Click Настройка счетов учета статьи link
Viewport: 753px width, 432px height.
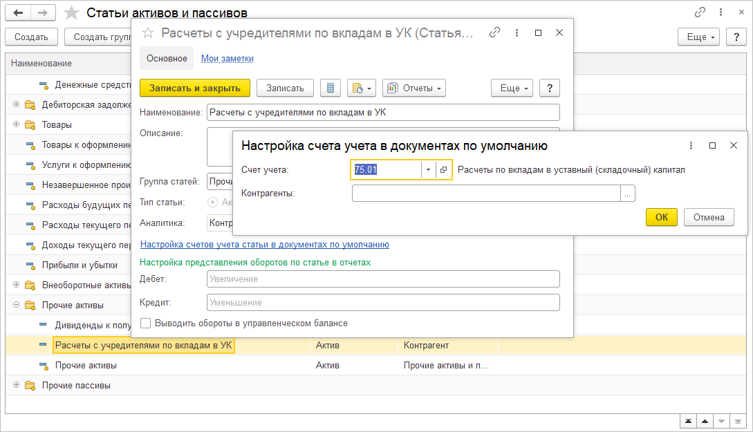(x=264, y=245)
